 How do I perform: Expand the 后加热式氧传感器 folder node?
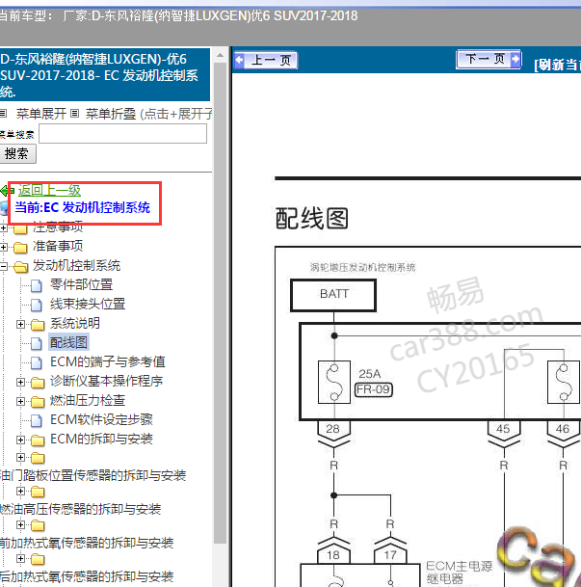tap(20, 559)
